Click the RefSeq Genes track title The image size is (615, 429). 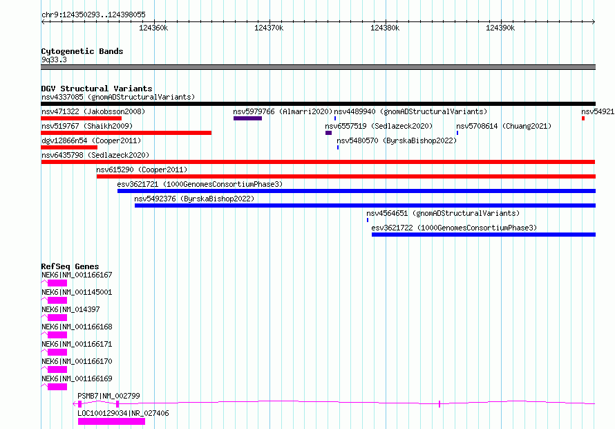70,266
